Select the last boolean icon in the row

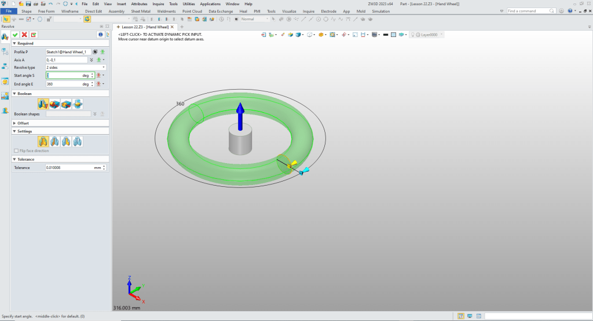tap(77, 104)
